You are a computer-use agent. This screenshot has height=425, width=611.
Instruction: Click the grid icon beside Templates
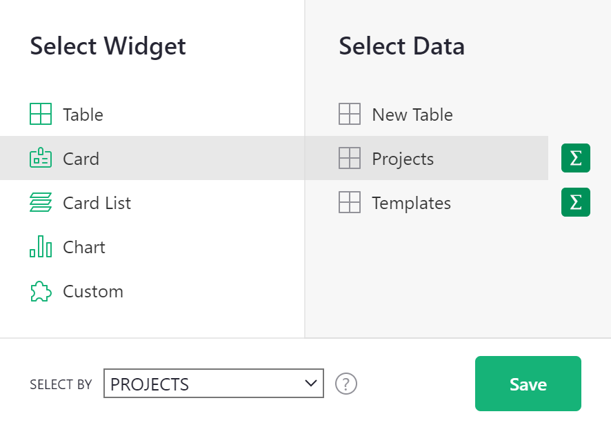click(350, 203)
